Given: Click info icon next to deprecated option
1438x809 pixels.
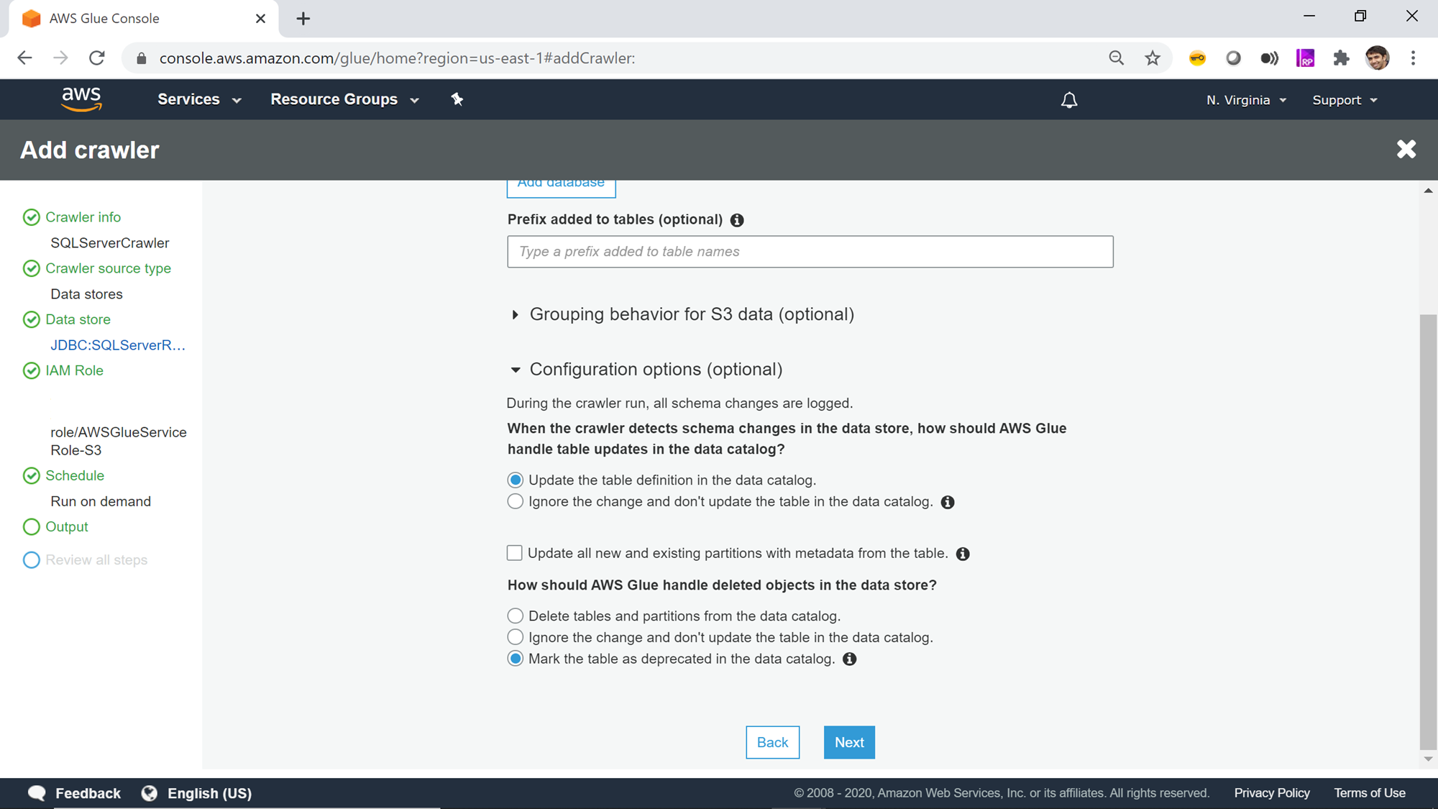Looking at the screenshot, I should pyautogui.click(x=850, y=659).
